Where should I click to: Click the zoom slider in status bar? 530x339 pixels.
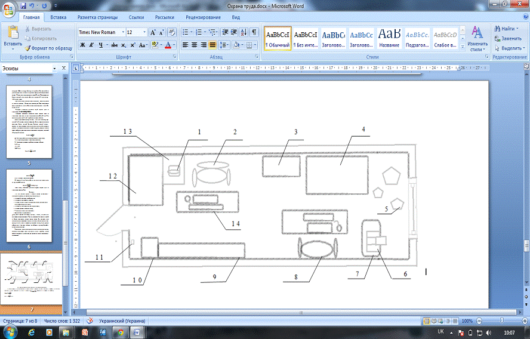point(500,320)
